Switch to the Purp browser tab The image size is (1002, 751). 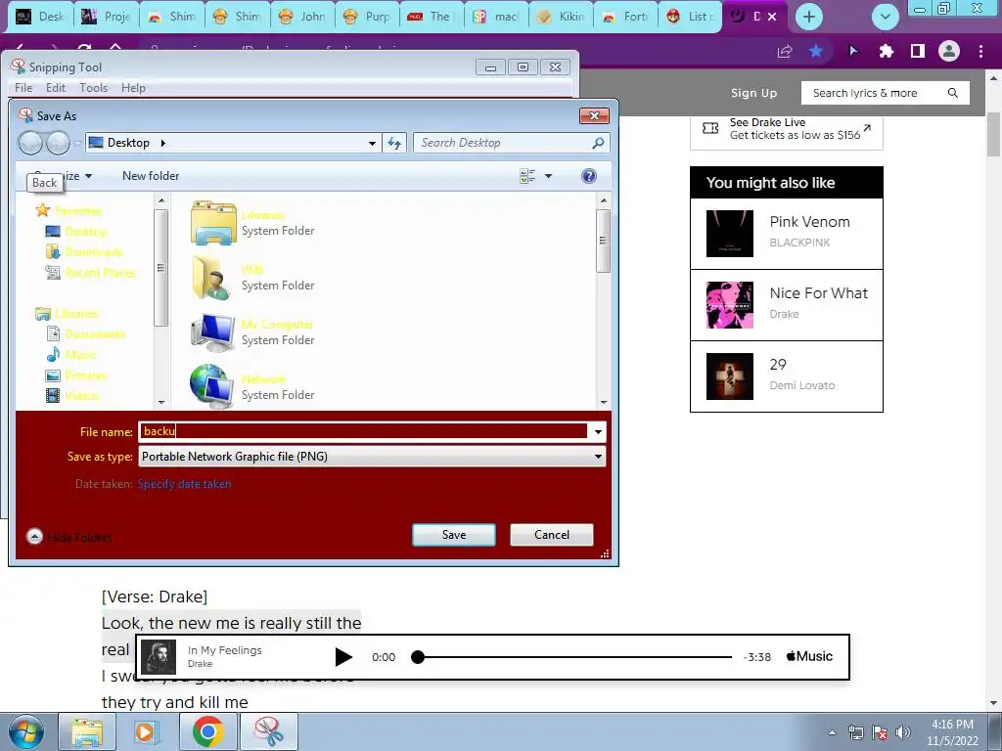point(367,17)
